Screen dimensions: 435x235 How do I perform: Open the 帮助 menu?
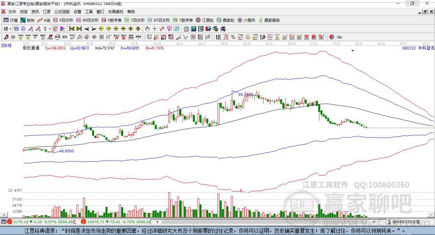point(131,11)
